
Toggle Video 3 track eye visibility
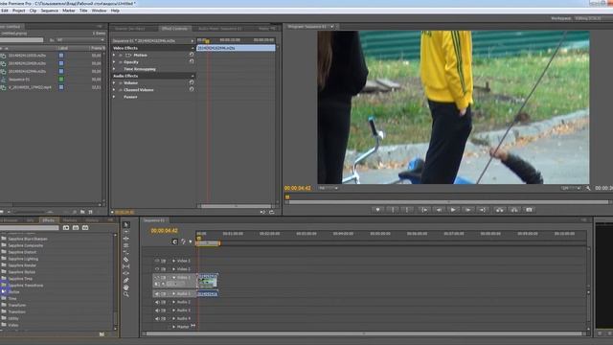point(157,261)
